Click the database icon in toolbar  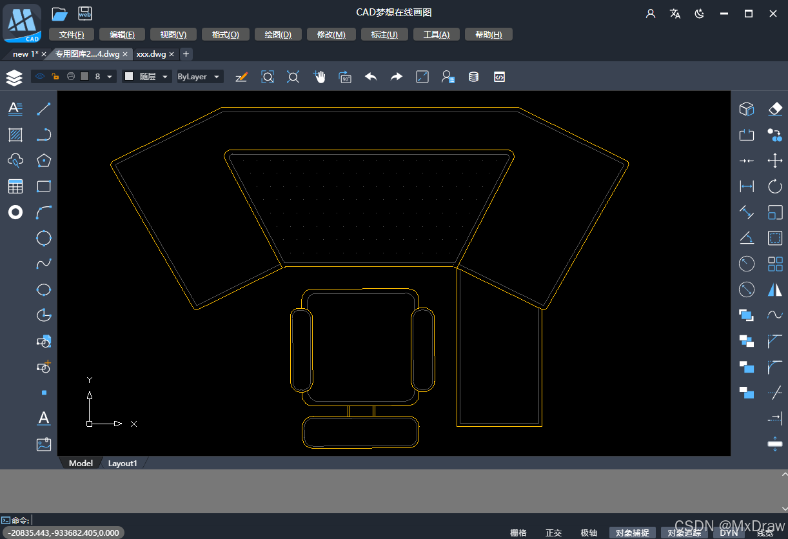coord(473,77)
